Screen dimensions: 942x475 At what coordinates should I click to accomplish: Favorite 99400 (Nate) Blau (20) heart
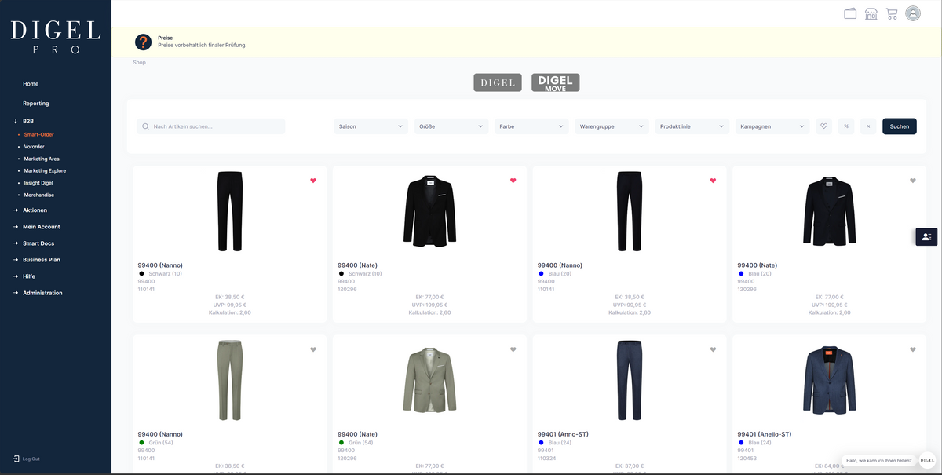click(x=913, y=181)
